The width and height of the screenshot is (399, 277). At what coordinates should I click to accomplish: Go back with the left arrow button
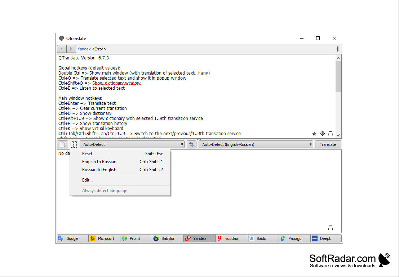[x=62, y=49]
